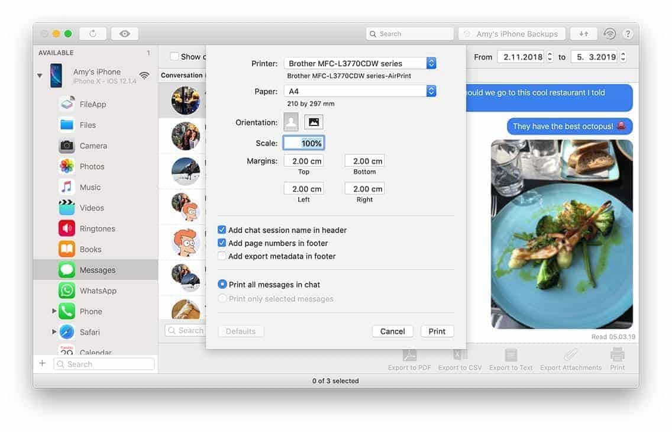The height and width of the screenshot is (432, 672).
Task: Select Print all messages in chat
Action: 222,285
